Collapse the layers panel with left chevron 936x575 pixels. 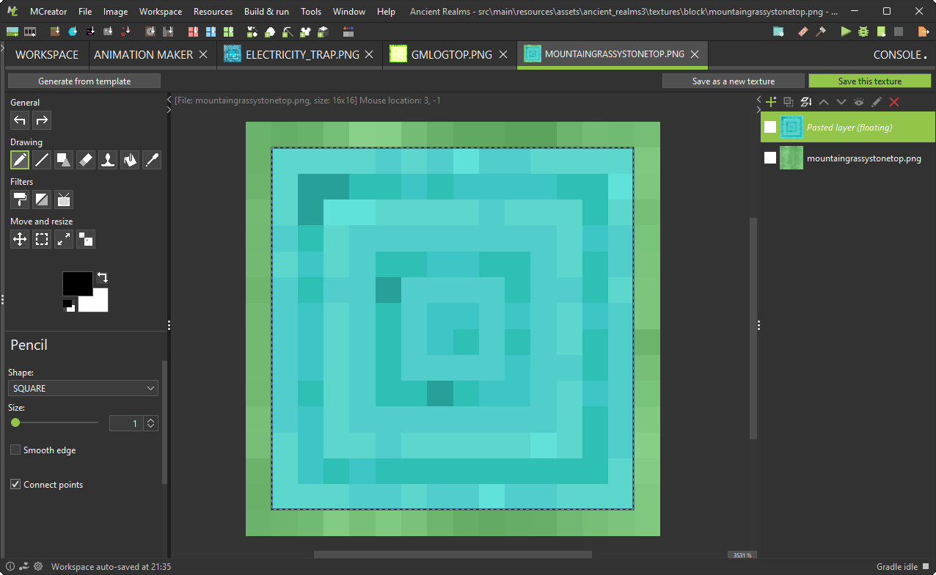coord(758,99)
